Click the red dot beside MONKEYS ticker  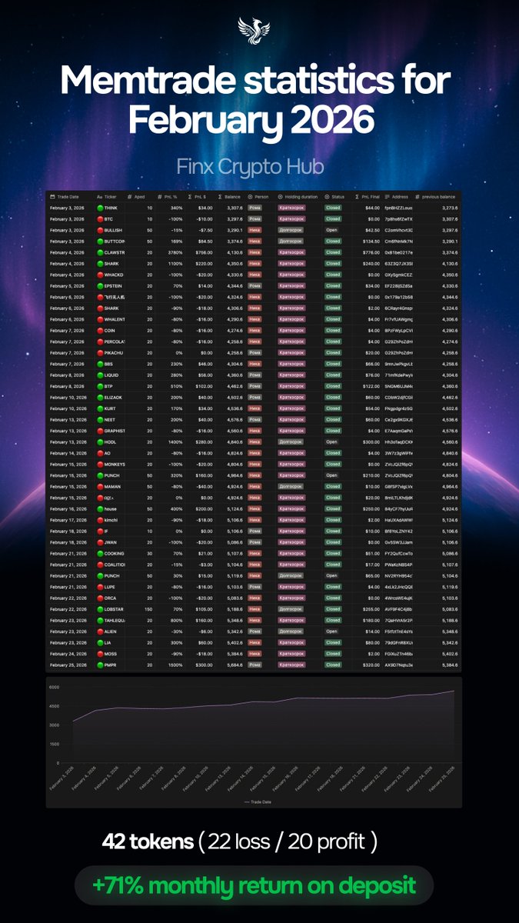(x=100, y=465)
